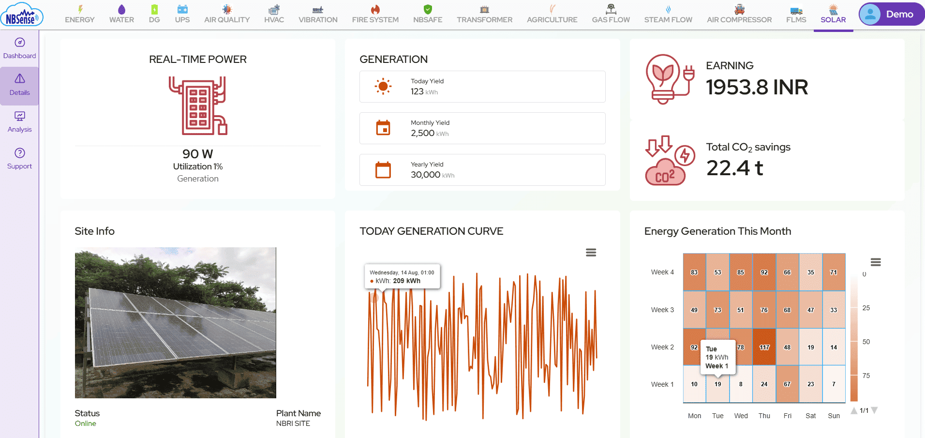
Task: Click the NBRI SITE plant name
Action: [x=293, y=423]
